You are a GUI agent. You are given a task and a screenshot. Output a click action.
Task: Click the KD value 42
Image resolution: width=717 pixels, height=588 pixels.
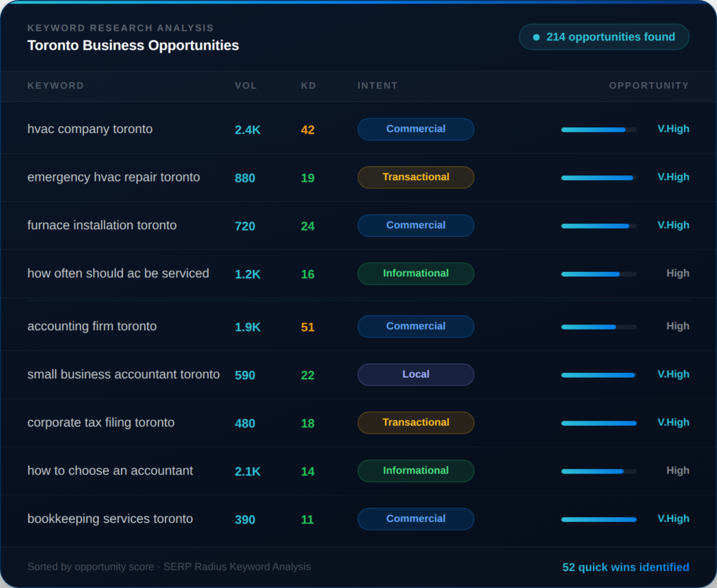[308, 130]
